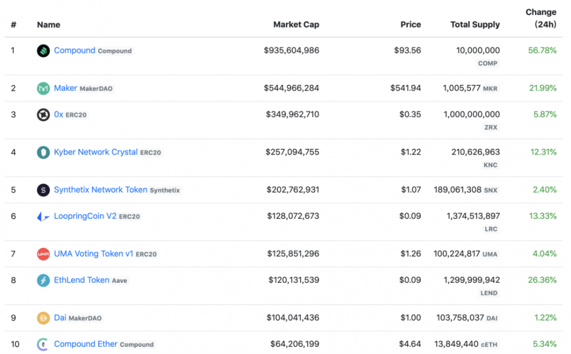The width and height of the screenshot is (571, 354).
Task: Sort table by Market Cap column header
Action: 296,25
